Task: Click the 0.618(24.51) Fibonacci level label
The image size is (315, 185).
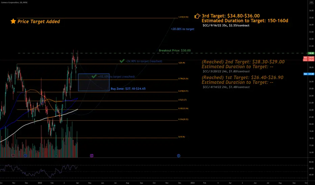Action: [x=184, y=91]
